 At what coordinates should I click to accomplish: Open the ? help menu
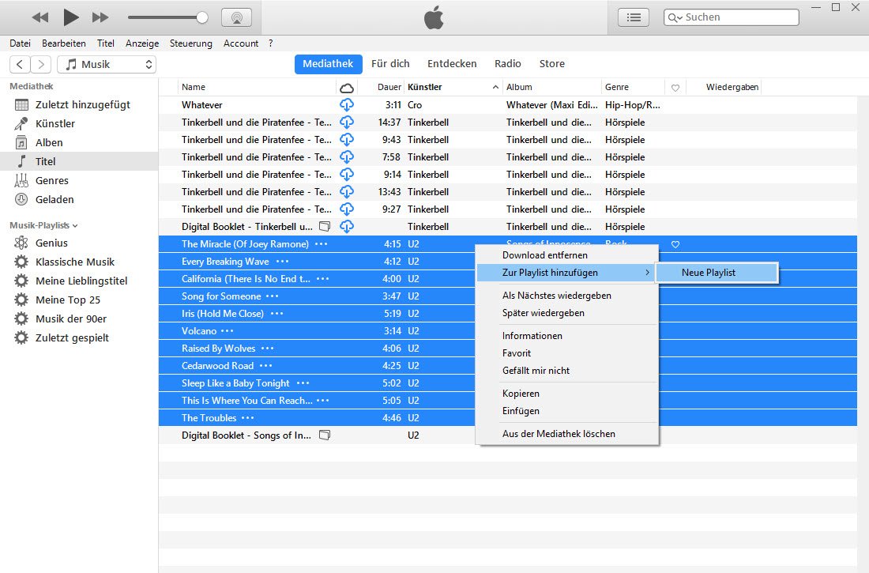pyautogui.click(x=270, y=43)
